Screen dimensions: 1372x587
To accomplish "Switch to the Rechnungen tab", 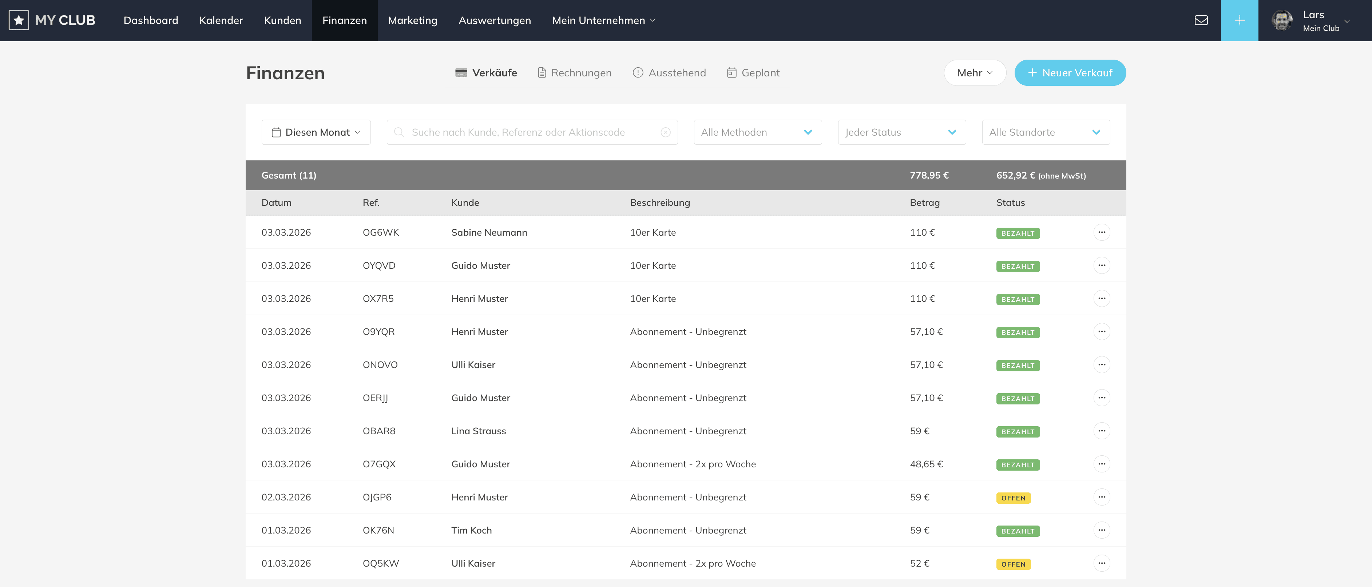I will tap(574, 73).
